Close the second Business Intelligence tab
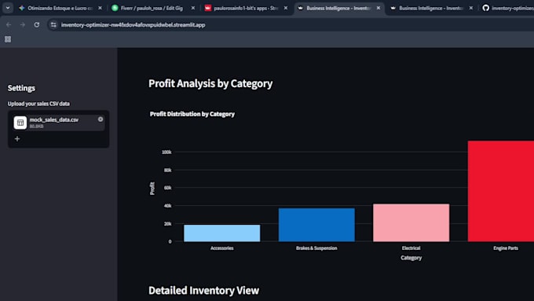Screen dimensions: 534x301 [471, 8]
